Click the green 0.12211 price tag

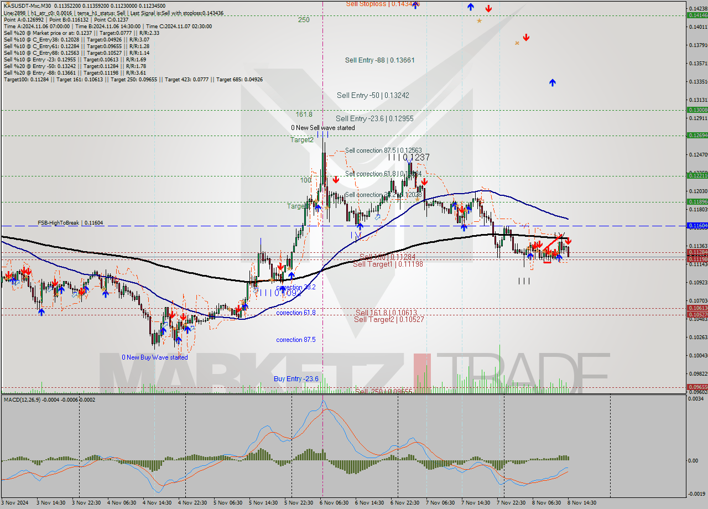(x=697, y=175)
